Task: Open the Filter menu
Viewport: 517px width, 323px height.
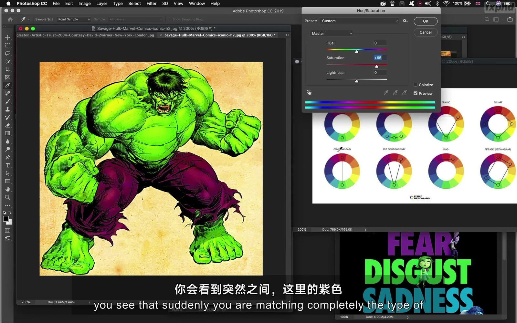Action: pyautogui.click(x=151, y=4)
